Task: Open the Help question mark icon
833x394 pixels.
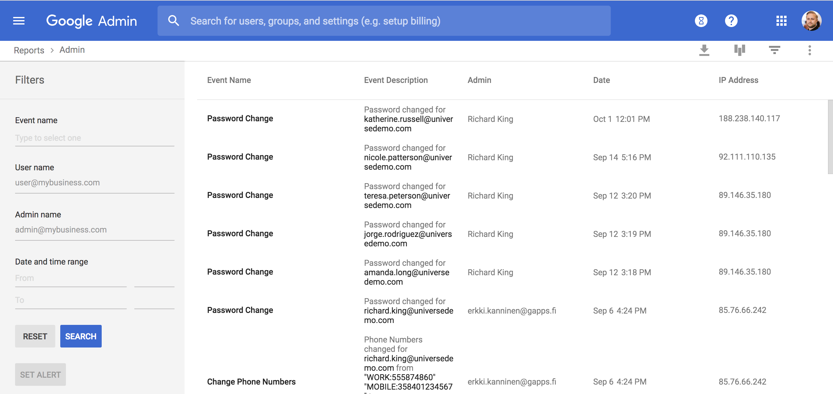Action: (x=731, y=21)
